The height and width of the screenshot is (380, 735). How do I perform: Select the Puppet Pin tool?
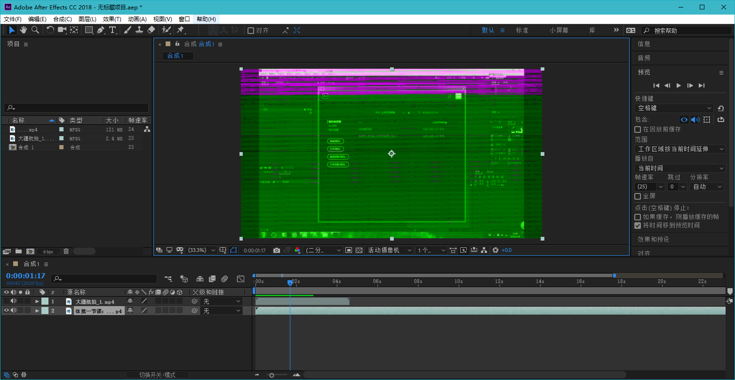pos(180,30)
